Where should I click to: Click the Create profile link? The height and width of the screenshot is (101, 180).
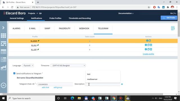coord(148,54)
